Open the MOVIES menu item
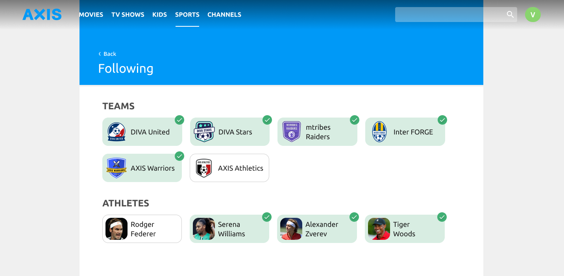Image resolution: width=564 pixels, height=276 pixels. click(x=91, y=15)
